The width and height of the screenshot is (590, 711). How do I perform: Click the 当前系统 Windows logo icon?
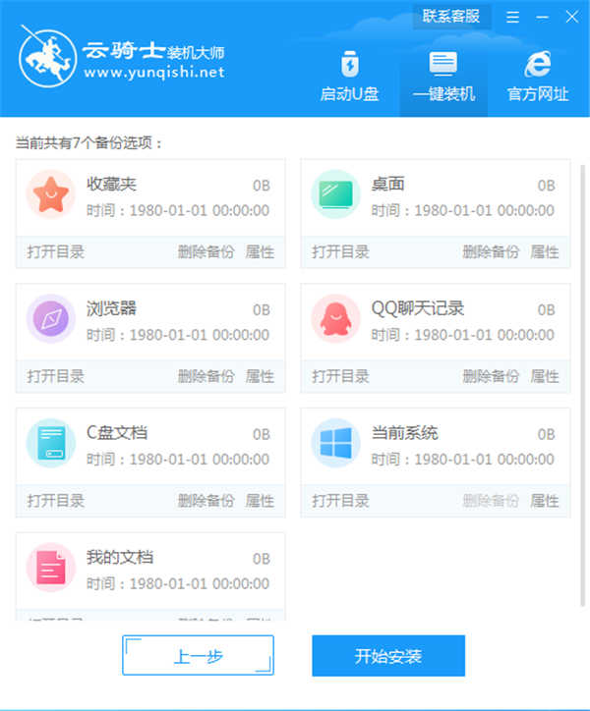pos(335,443)
